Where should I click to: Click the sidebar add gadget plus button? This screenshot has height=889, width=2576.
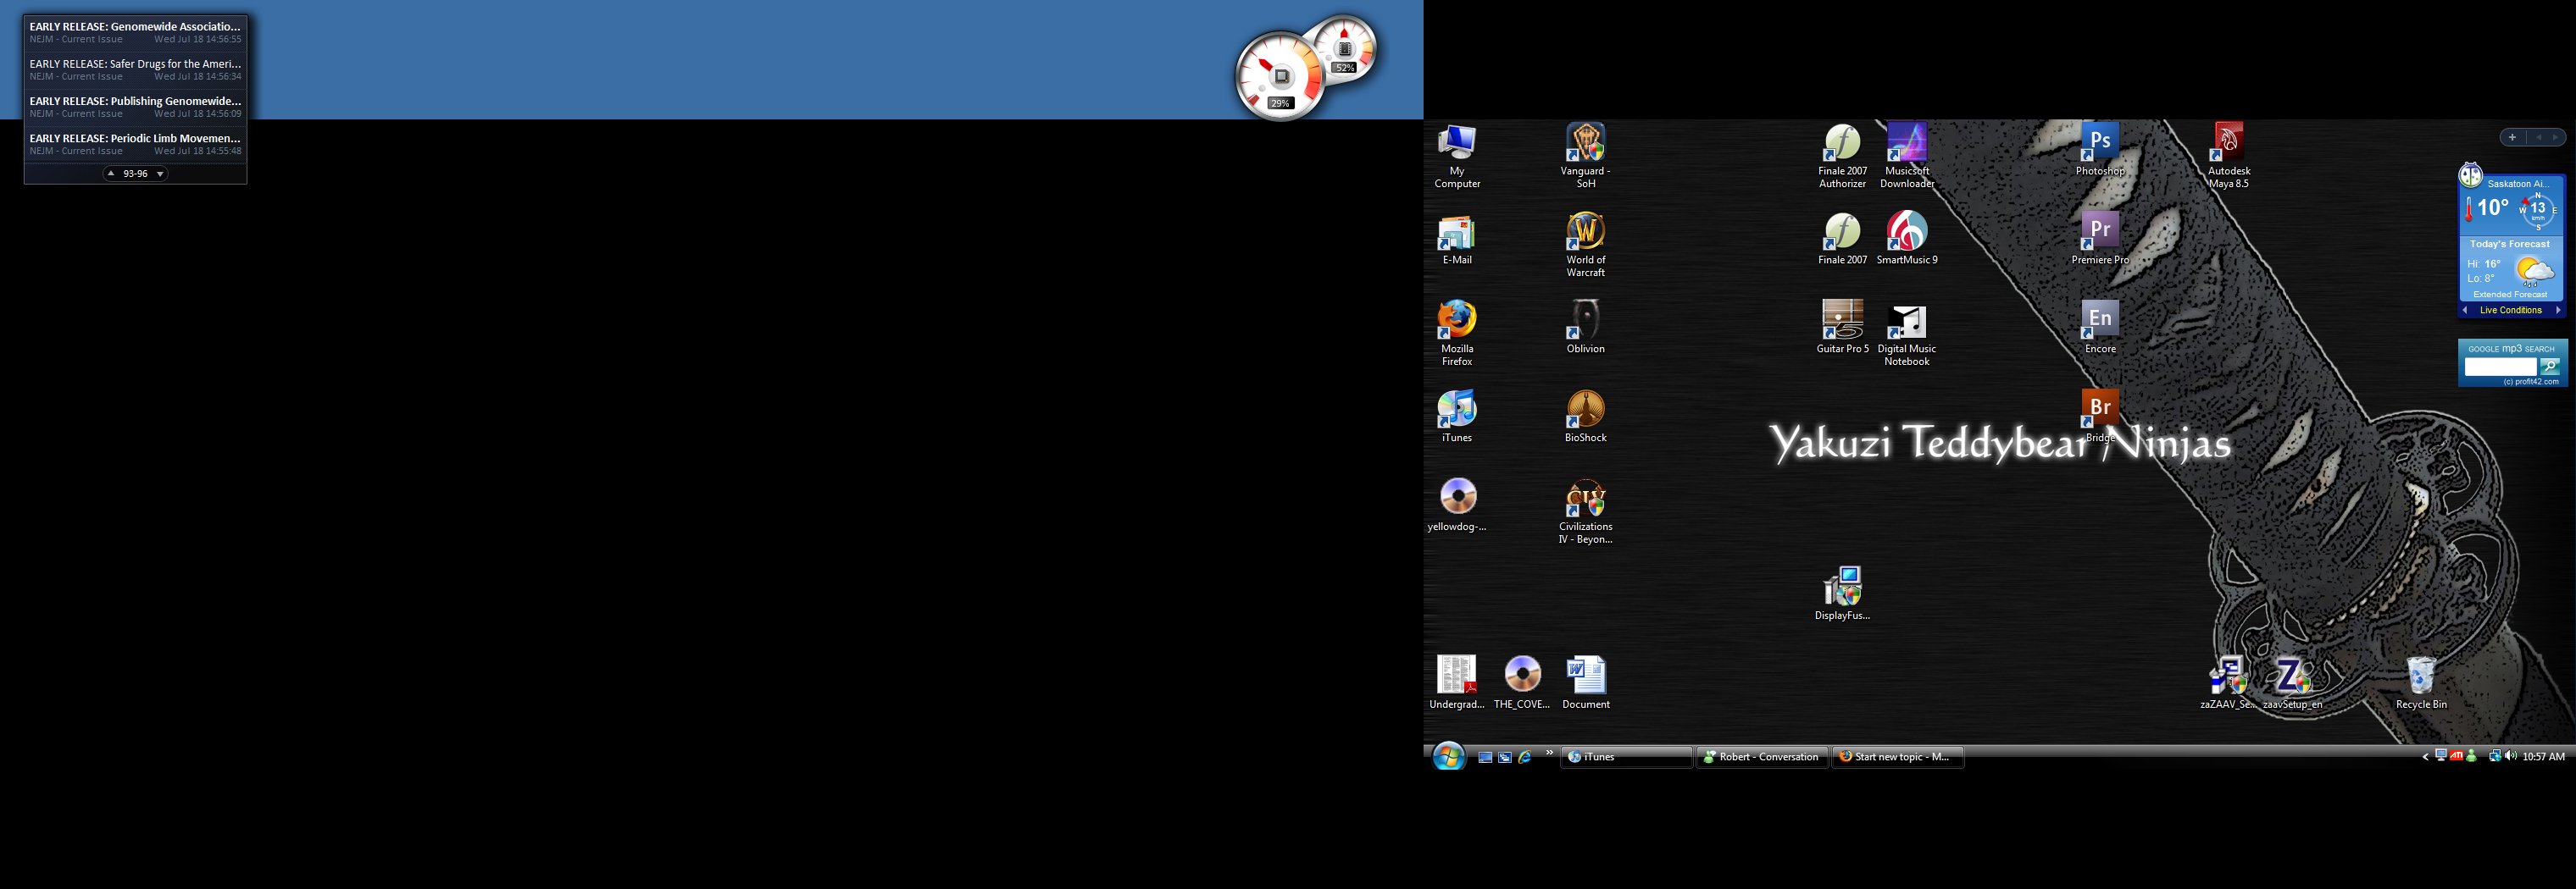click(2511, 138)
